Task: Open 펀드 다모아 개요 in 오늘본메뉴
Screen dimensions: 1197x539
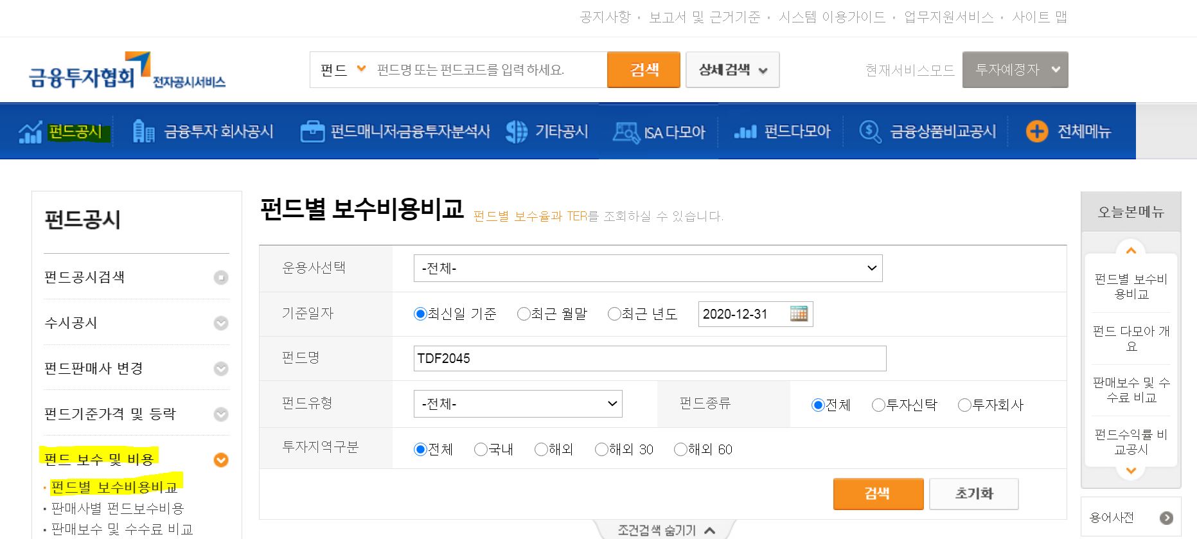Action: click(x=1131, y=339)
